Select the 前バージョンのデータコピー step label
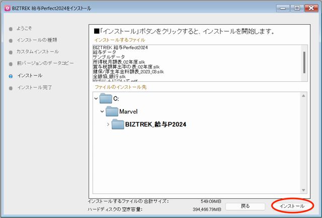This screenshot has width=322, height=218. (x=45, y=63)
